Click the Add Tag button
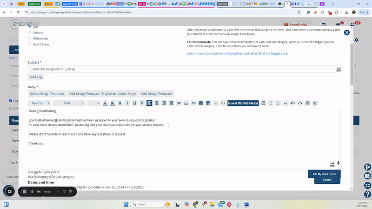Screen dimensions: 372x209 pos(36,77)
